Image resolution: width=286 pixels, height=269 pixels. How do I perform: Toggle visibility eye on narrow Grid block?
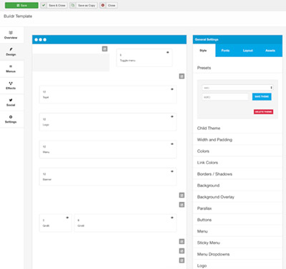click(x=67, y=218)
